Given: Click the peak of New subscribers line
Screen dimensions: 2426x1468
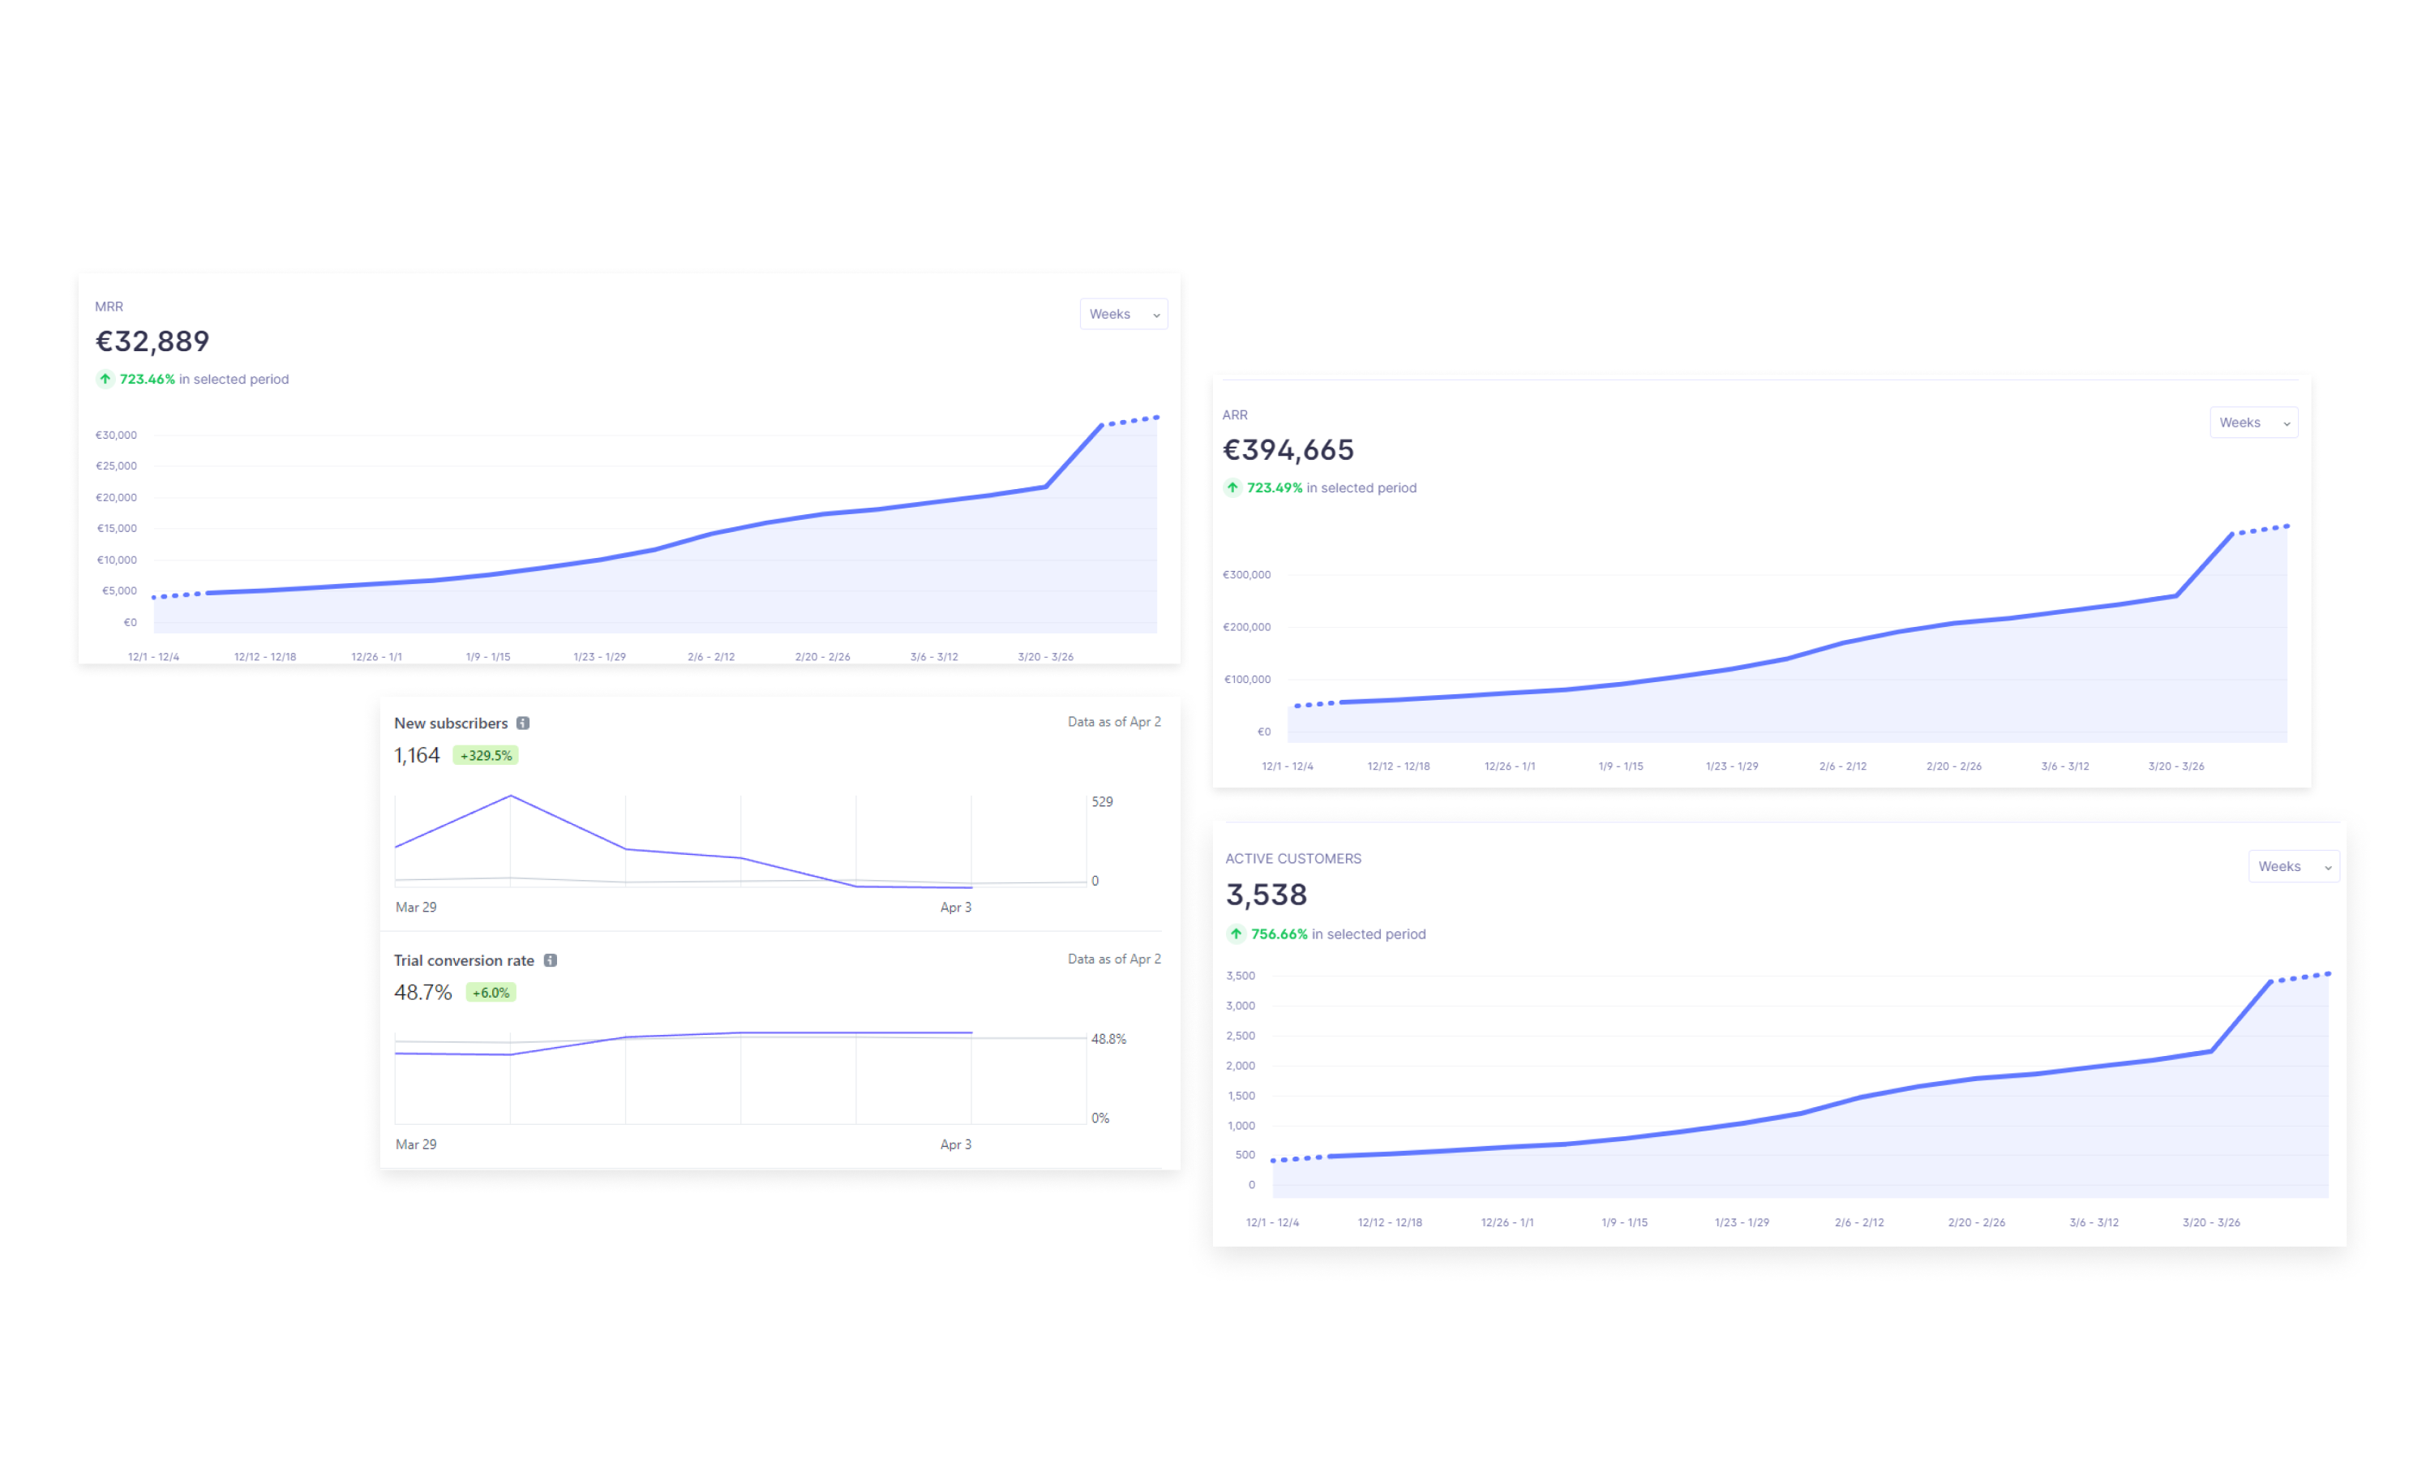Looking at the screenshot, I should 510,796.
